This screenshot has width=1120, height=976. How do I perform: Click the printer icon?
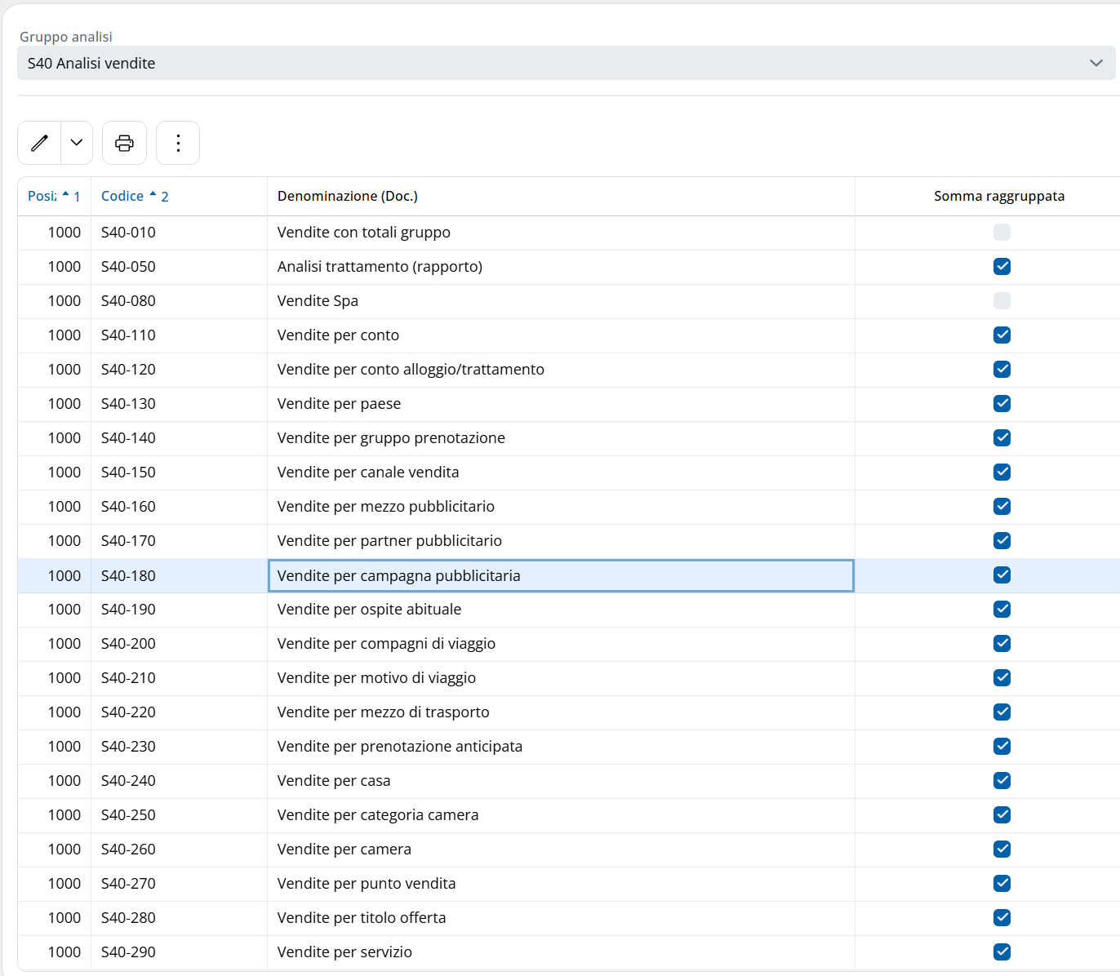coord(124,143)
